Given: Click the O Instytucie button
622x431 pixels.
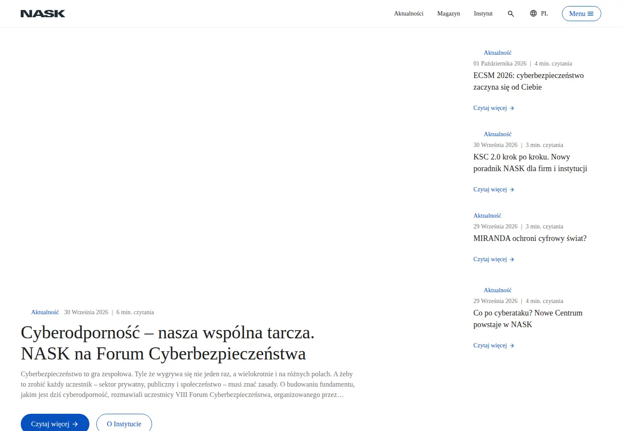Looking at the screenshot, I should coord(124,424).
